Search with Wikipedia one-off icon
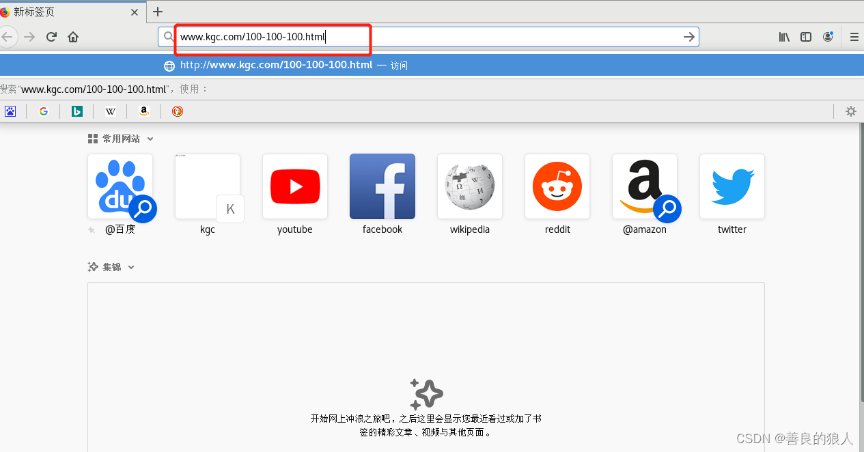864x452 pixels. pyautogui.click(x=111, y=111)
